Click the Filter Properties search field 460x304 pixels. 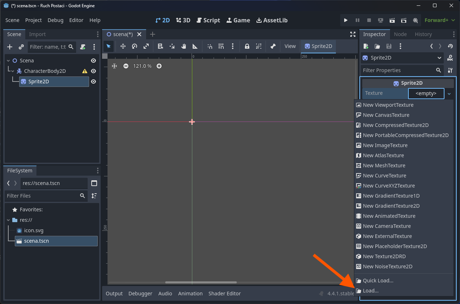tap(402, 70)
